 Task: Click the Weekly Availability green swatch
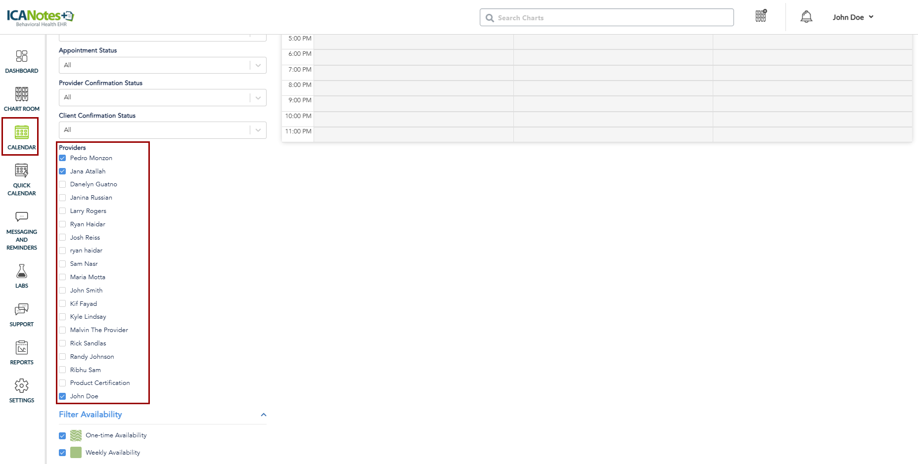tap(76, 453)
